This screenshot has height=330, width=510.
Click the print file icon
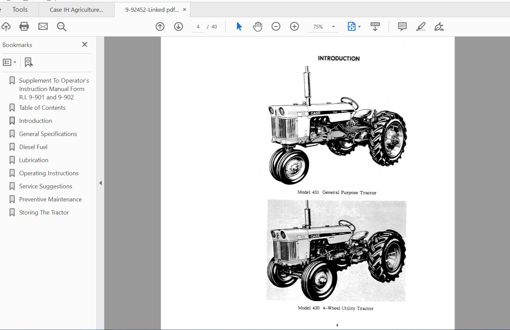coord(24,27)
